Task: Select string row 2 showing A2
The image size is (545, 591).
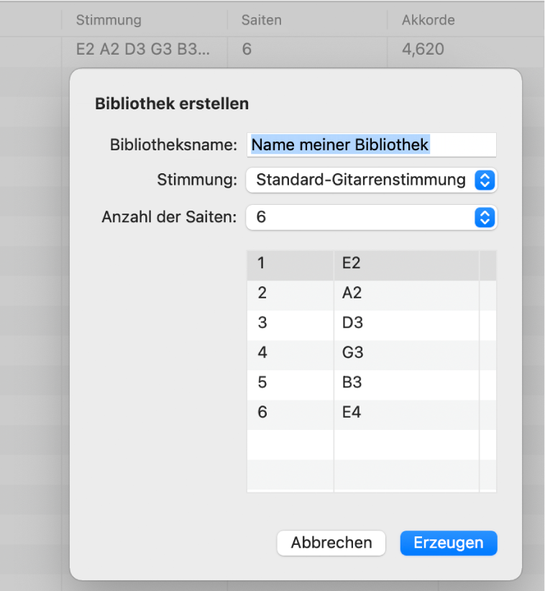Action: point(352,293)
